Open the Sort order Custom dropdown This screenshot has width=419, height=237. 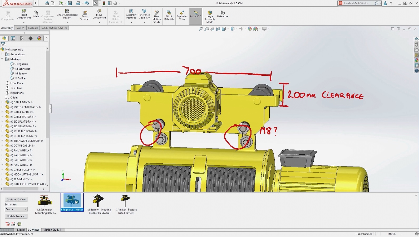coord(16,209)
